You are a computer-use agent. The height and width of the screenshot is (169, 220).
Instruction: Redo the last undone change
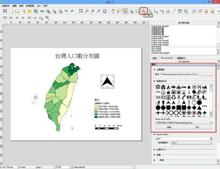tap(72, 11)
